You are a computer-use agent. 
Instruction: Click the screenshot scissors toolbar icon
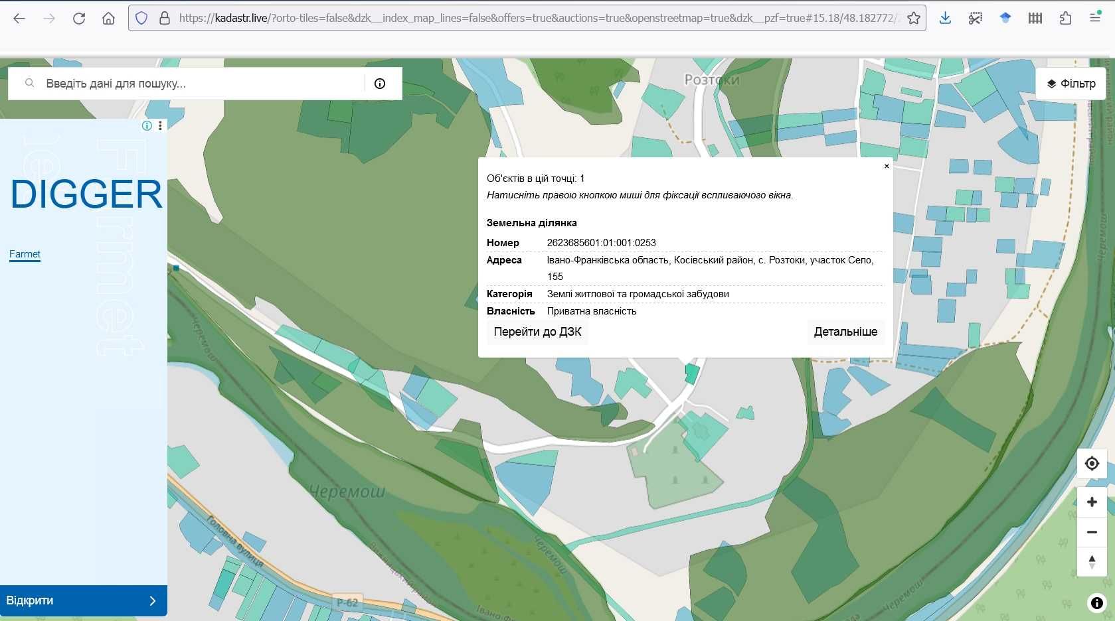[975, 19]
